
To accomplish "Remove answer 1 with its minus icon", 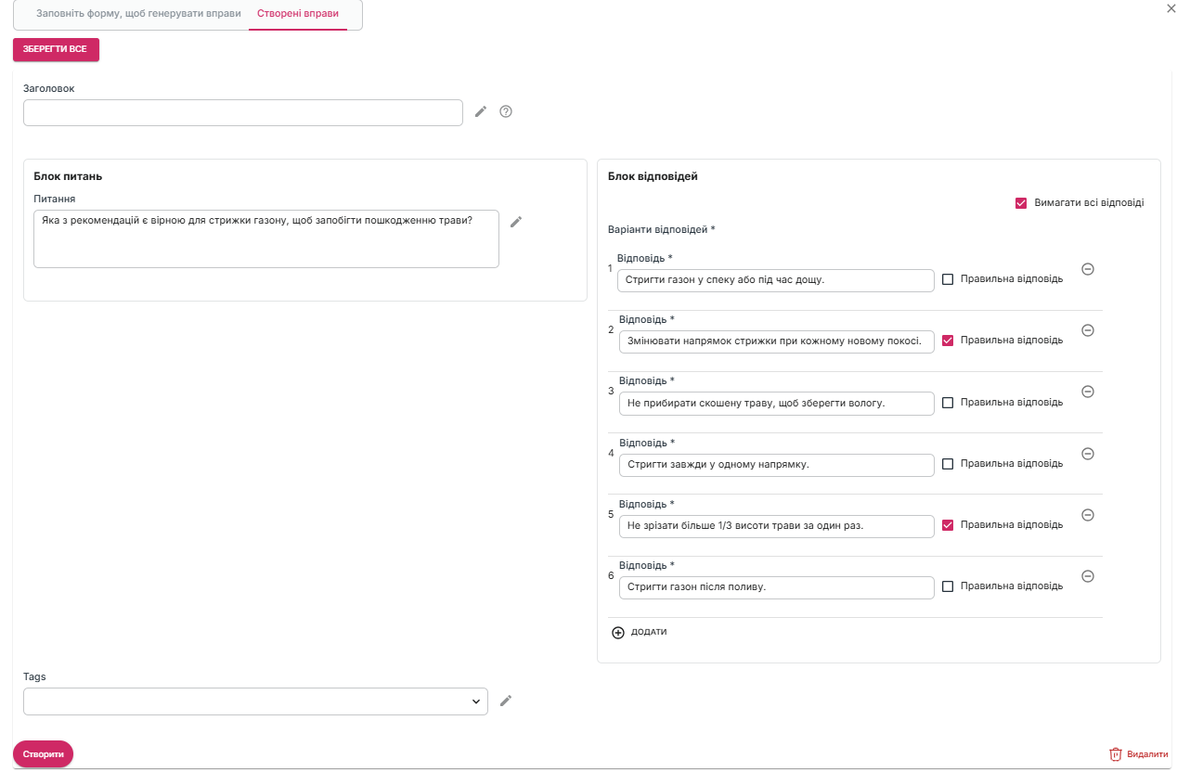I will click(1088, 269).
